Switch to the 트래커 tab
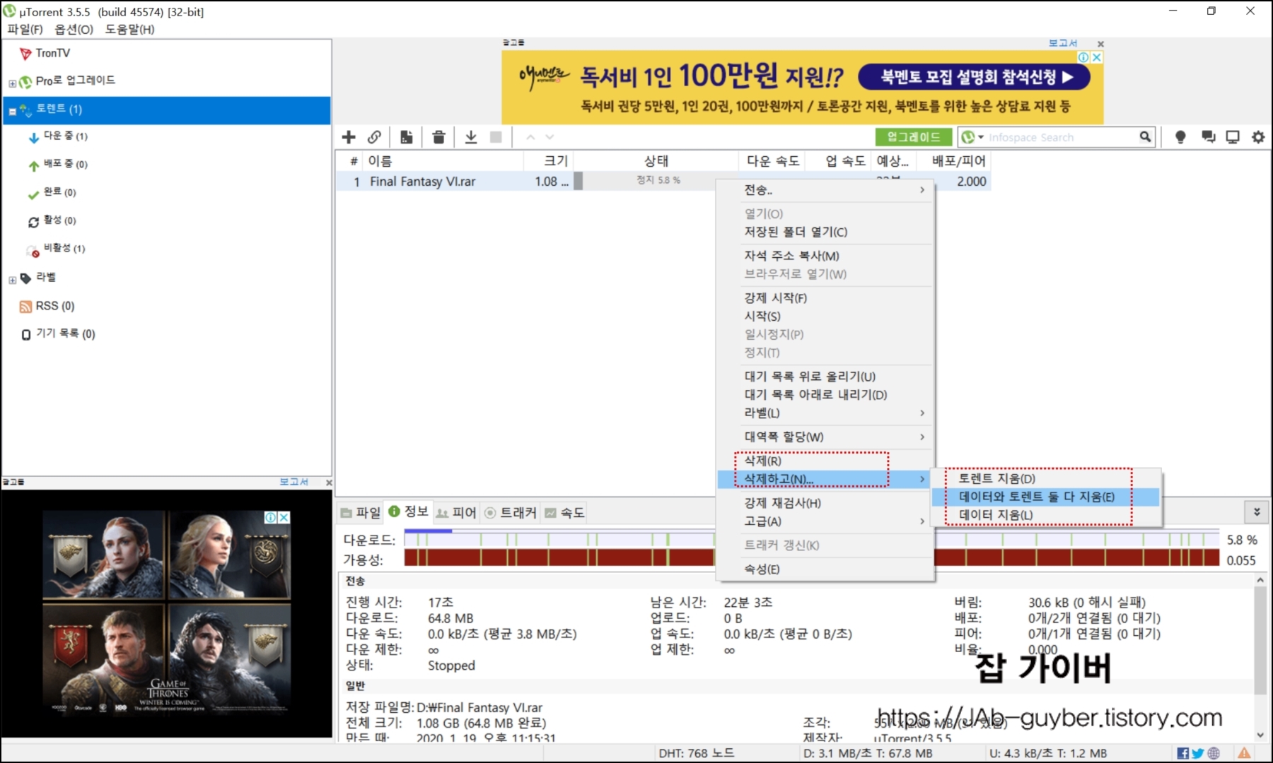The image size is (1273, 763). click(x=511, y=513)
